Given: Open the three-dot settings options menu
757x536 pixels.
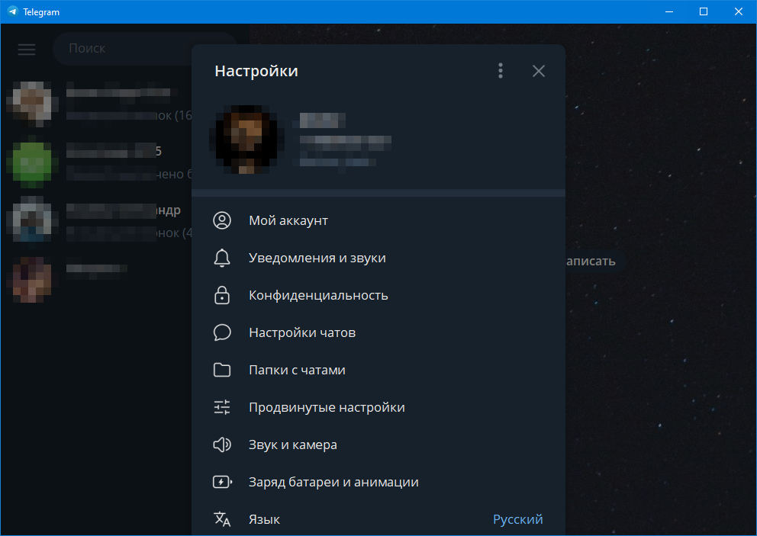Looking at the screenshot, I should pyautogui.click(x=501, y=71).
